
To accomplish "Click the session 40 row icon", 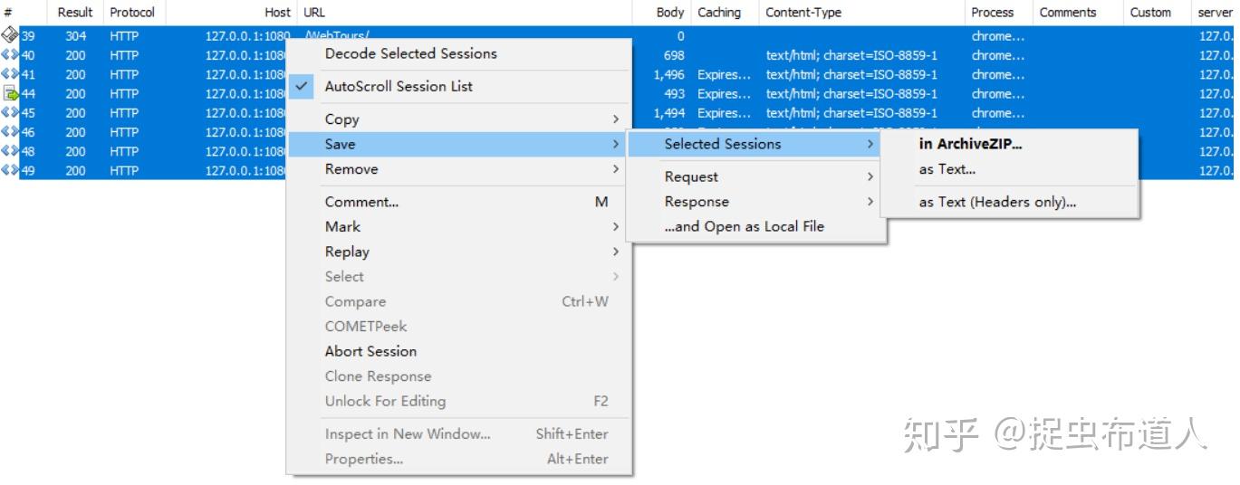I will click(10, 55).
